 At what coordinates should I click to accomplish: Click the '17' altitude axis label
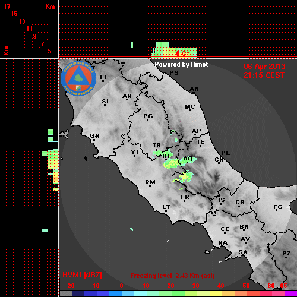(x=7, y=7)
